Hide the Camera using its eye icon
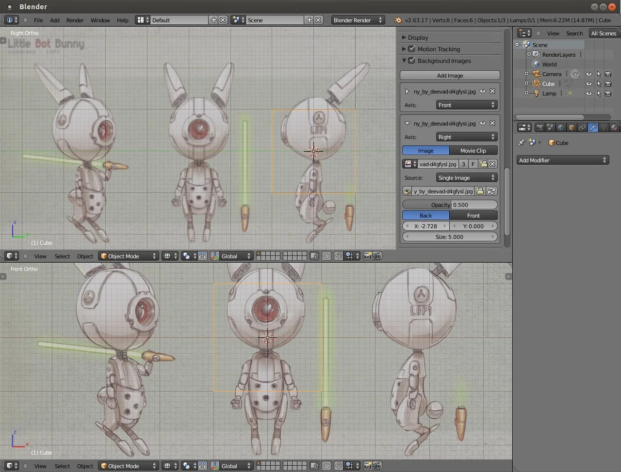 click(x=588, y=74)
